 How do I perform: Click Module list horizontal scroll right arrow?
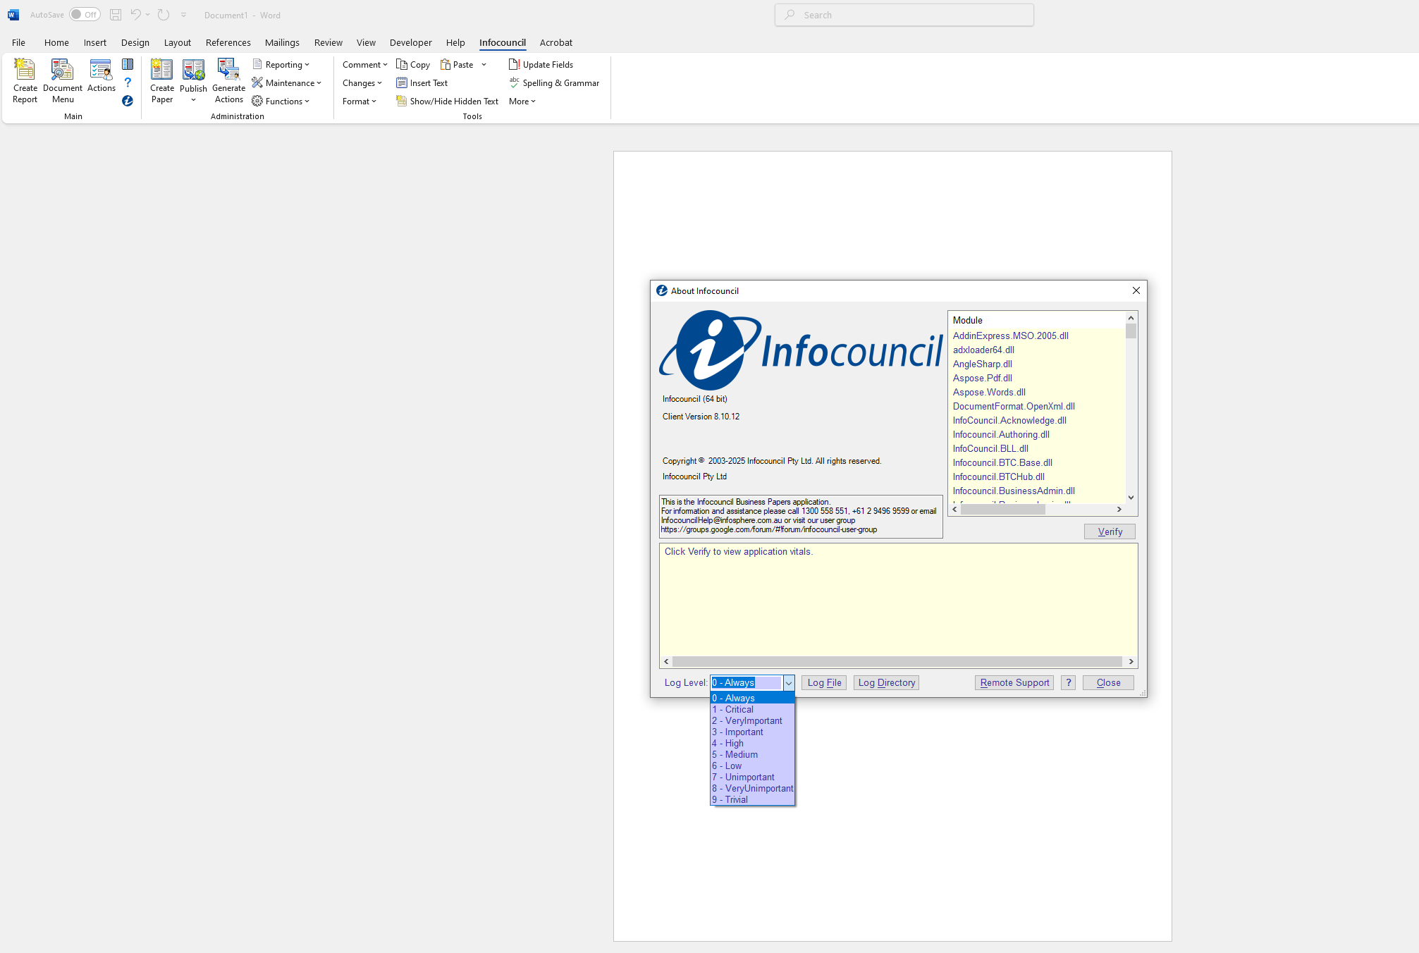coord(1119,509)
